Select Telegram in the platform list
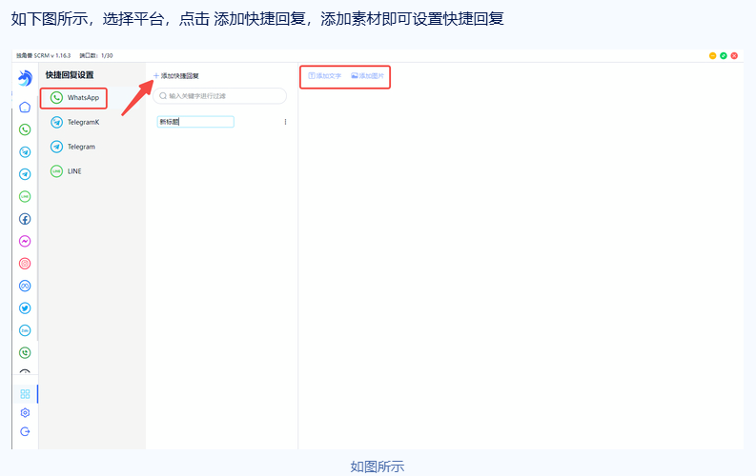Image resolution: width=756 pixels, height=476 pixels. [72, 147]
